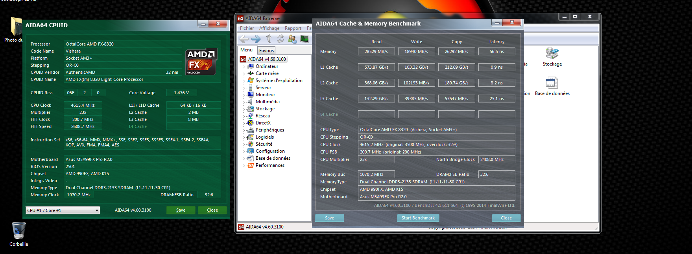Click the Memory Bus value 1070.2 MHz
The image size is (692, 254).
(376, 174)
